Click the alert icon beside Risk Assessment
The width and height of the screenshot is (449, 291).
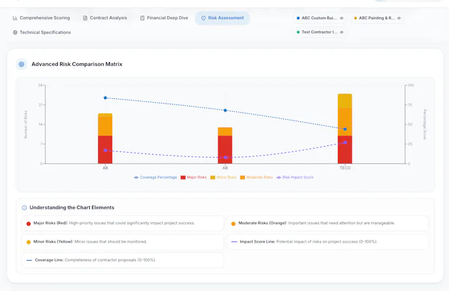click(x=203, y=18)
